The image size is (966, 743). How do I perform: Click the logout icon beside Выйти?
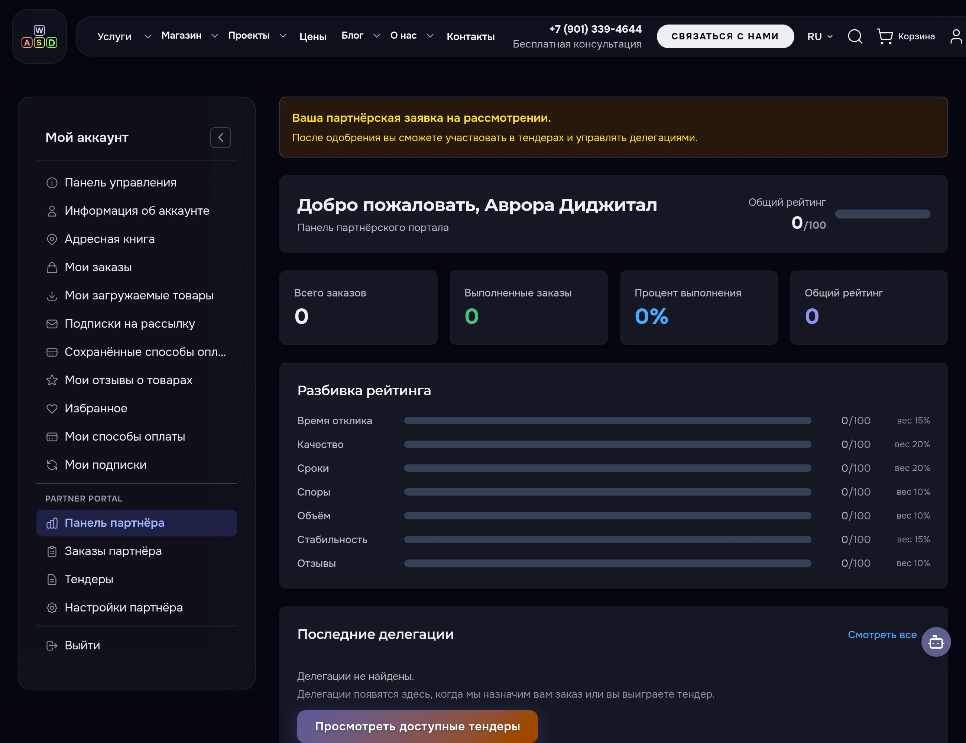pyautogui.click(x=52, y=646)
